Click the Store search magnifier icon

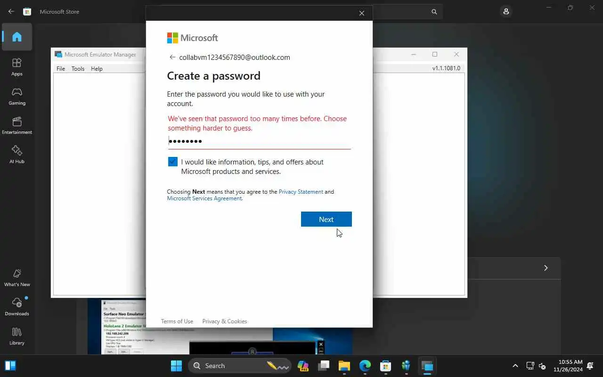[x=434, y=12]
